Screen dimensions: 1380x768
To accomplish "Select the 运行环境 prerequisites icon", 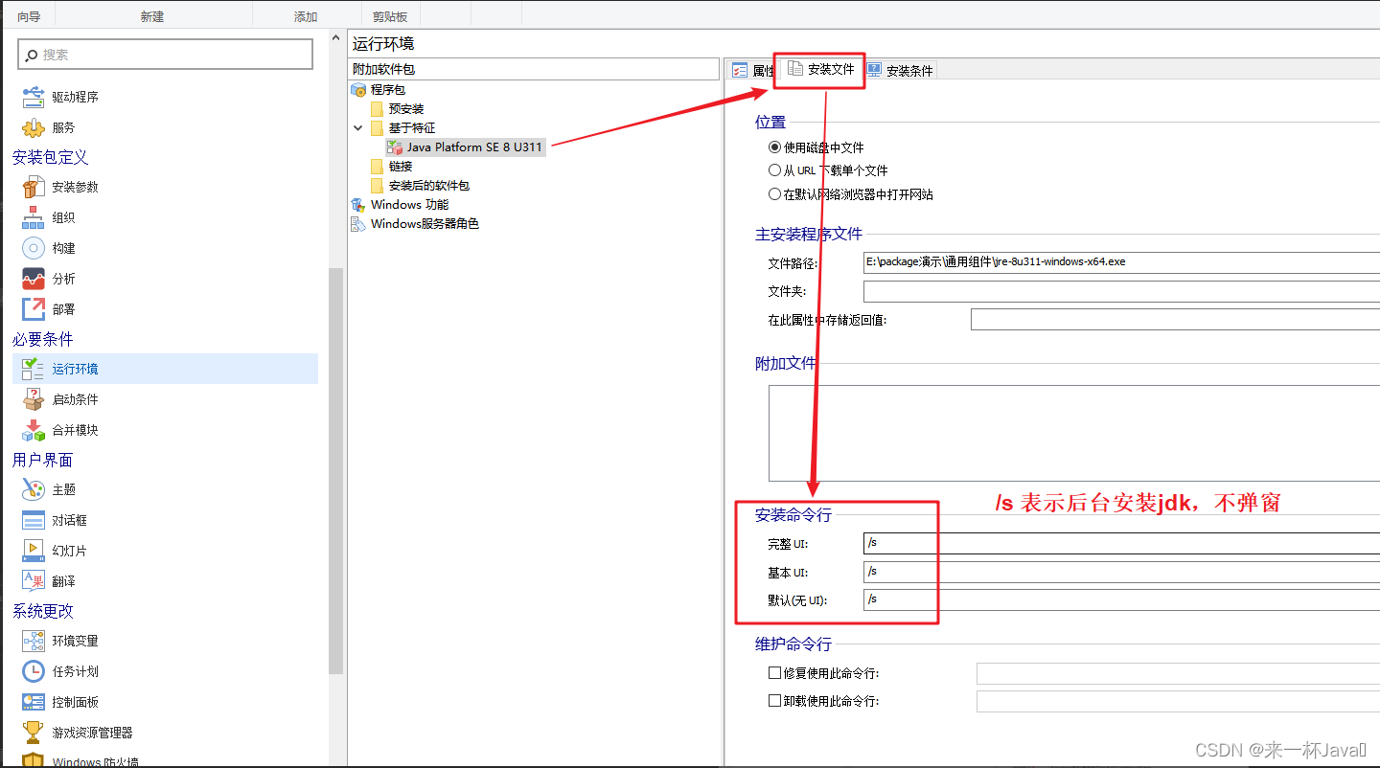I will [34, 369].
